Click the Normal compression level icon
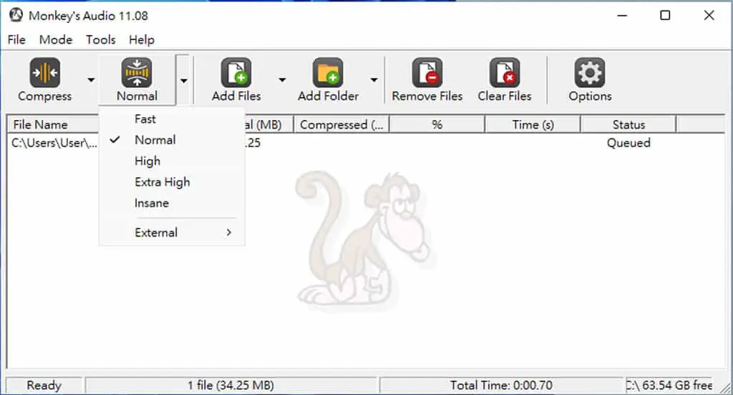The width and height of the screenshot is (733, 395). [137, 72]
